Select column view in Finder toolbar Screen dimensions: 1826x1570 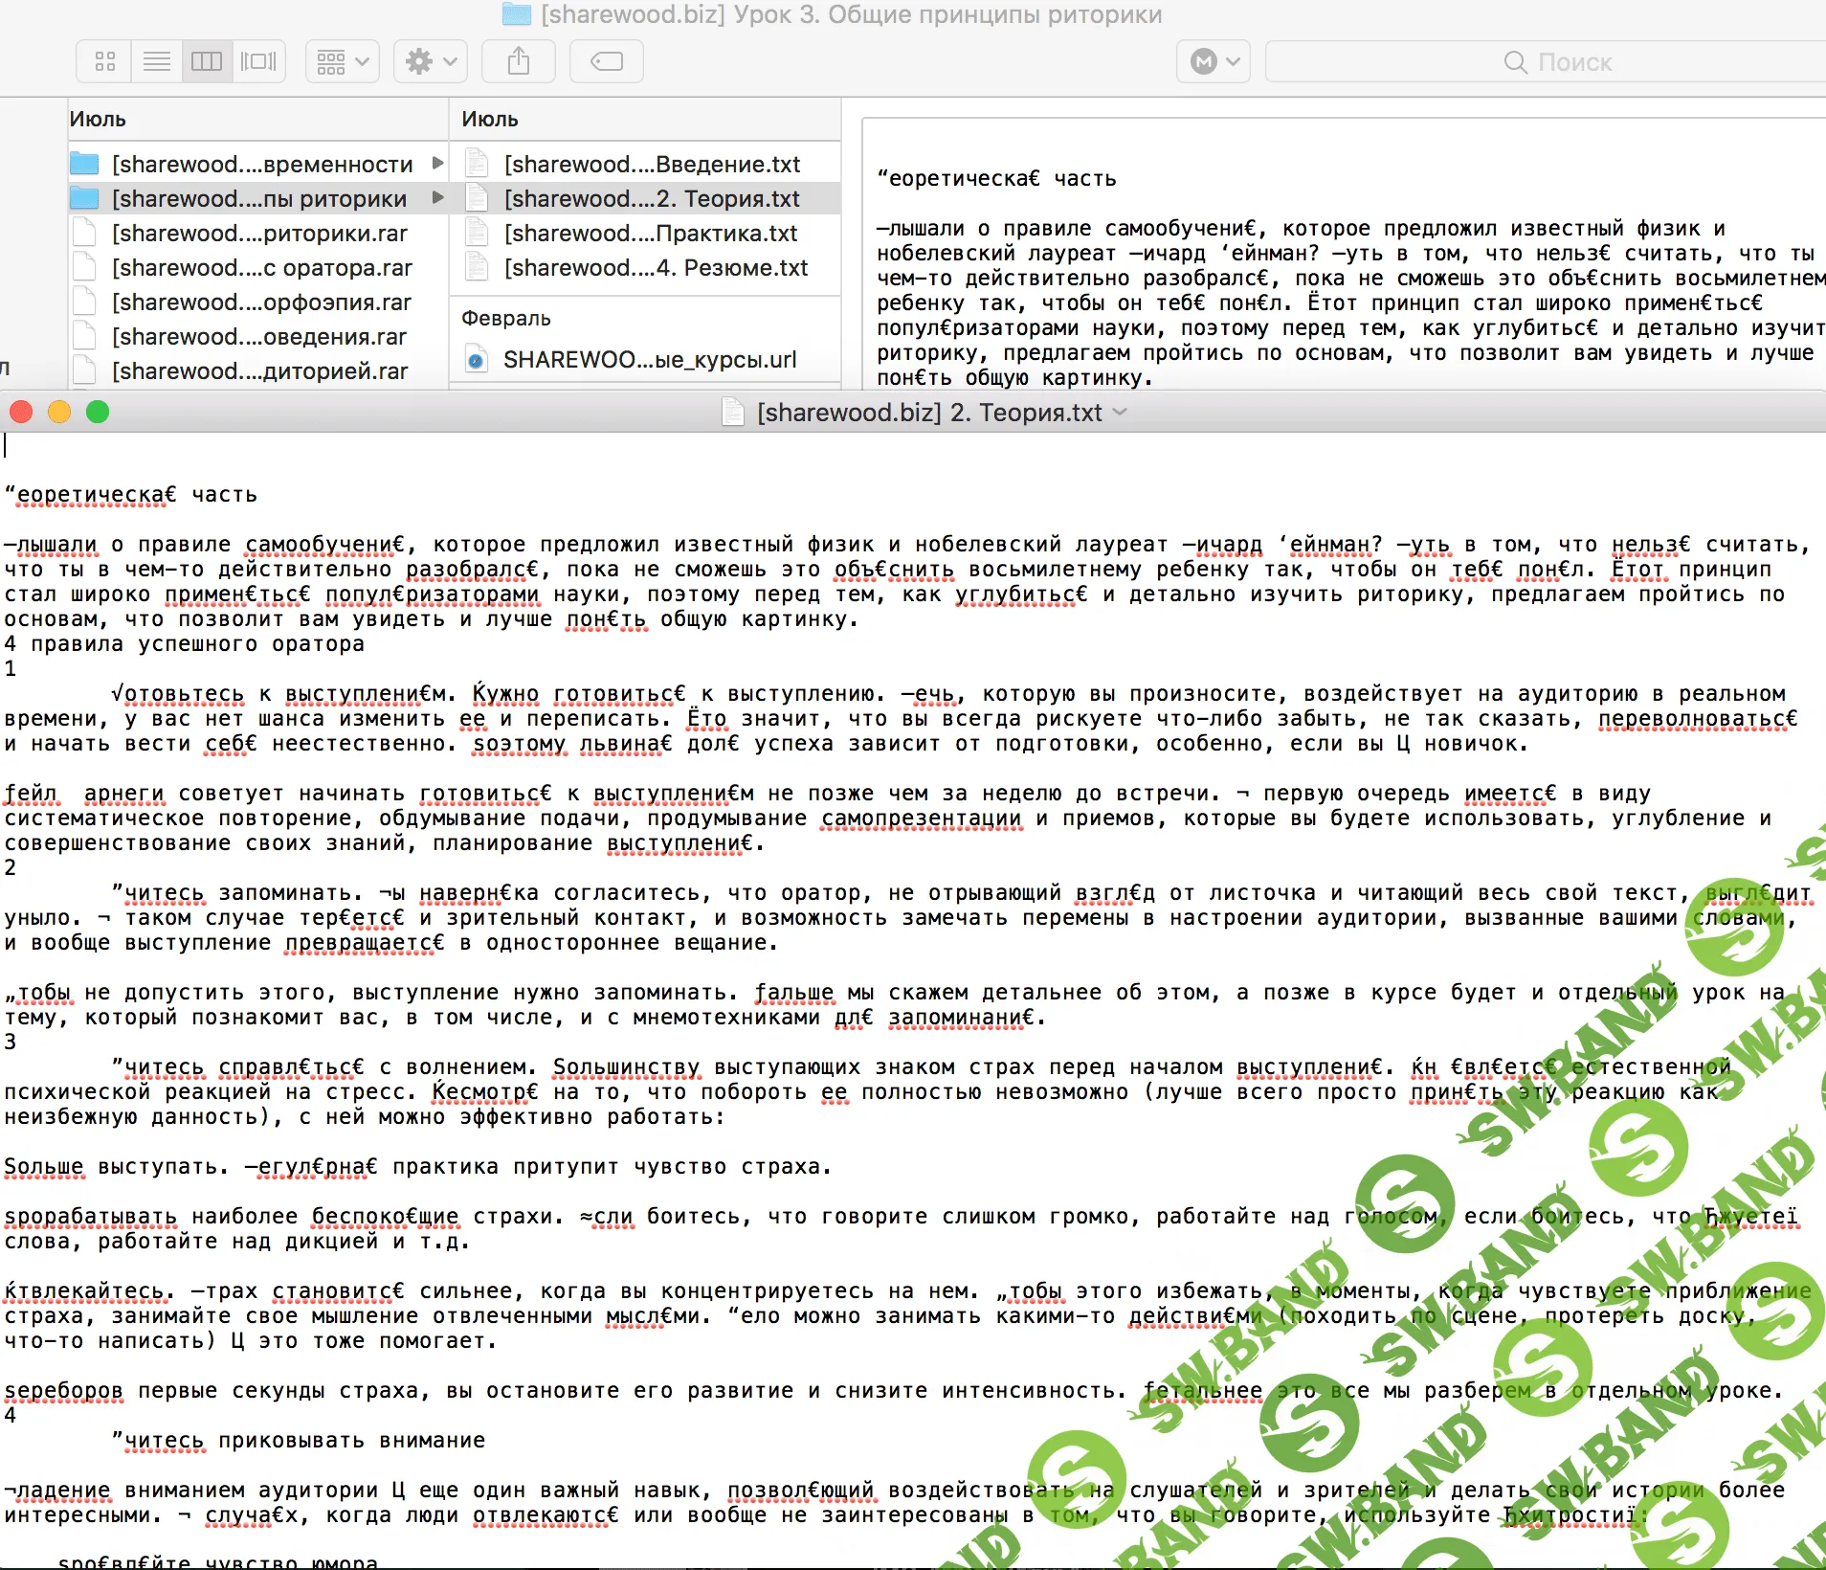(207, 62)
